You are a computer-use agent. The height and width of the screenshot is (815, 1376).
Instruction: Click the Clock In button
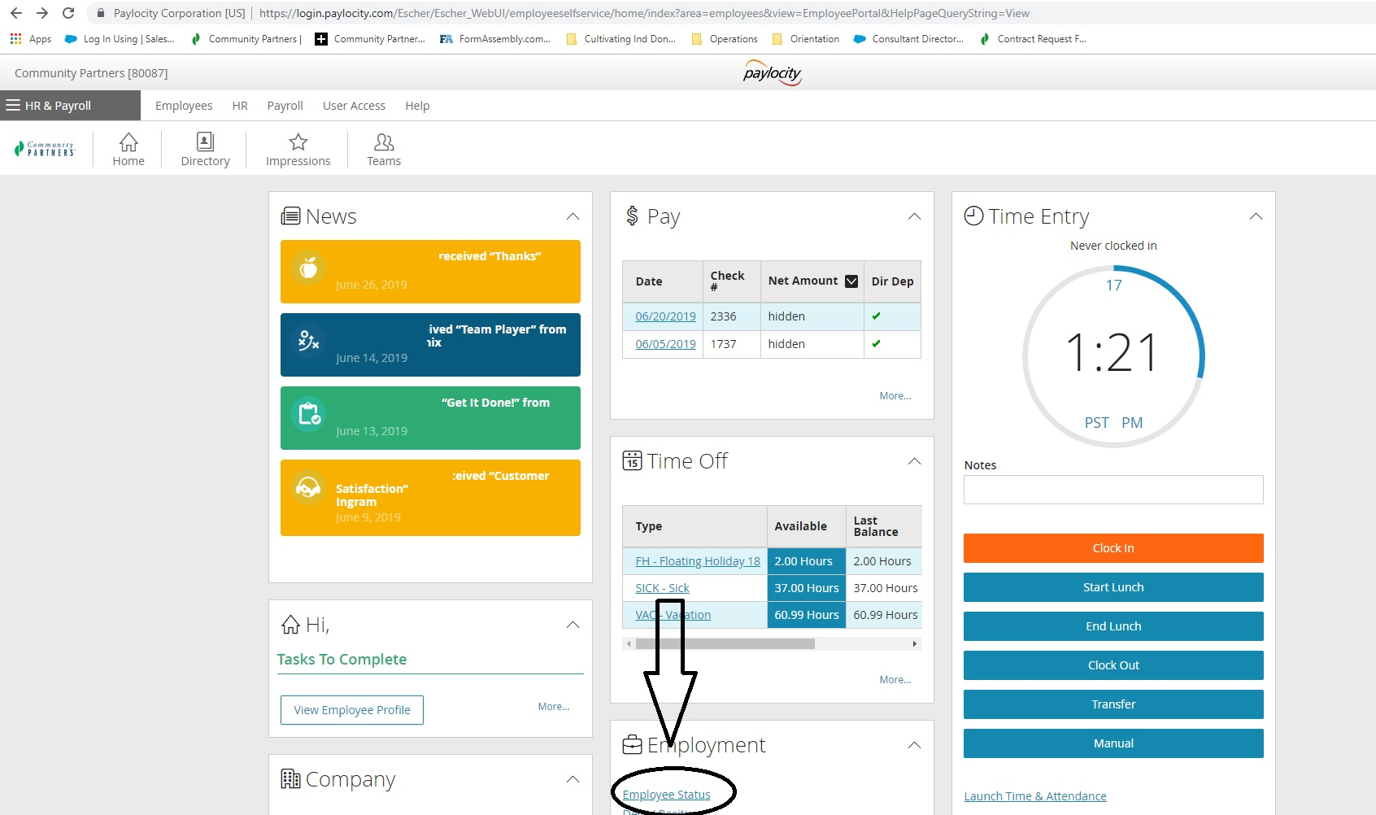1113,548
